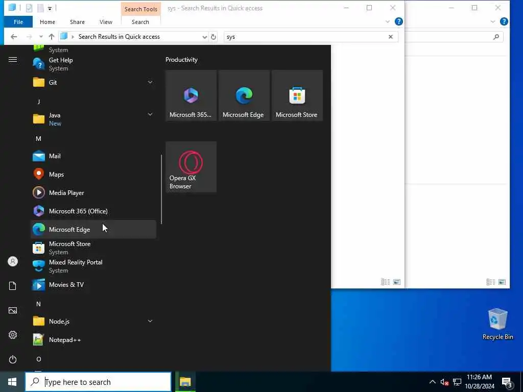Switch to the View ribbon tab
This screenshot has height=392, width=523.
point(106,21)
